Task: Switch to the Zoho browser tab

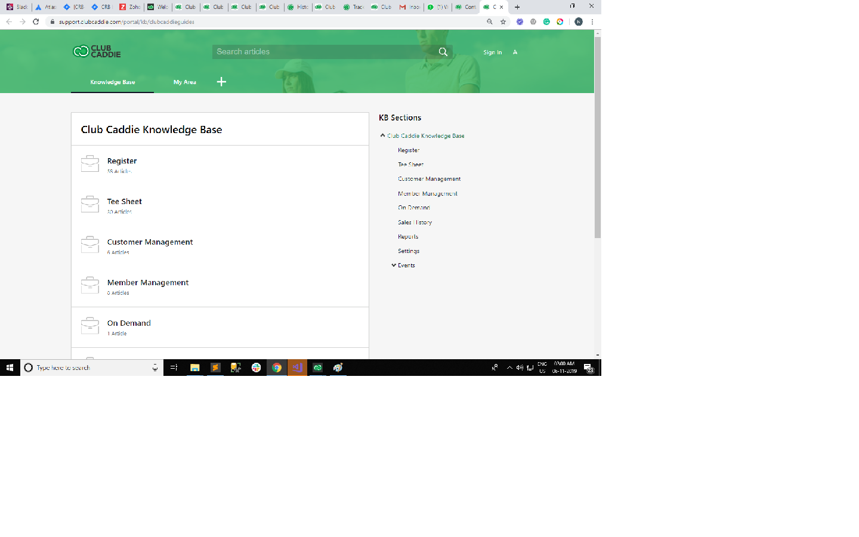Action: [x=130, y=7]
